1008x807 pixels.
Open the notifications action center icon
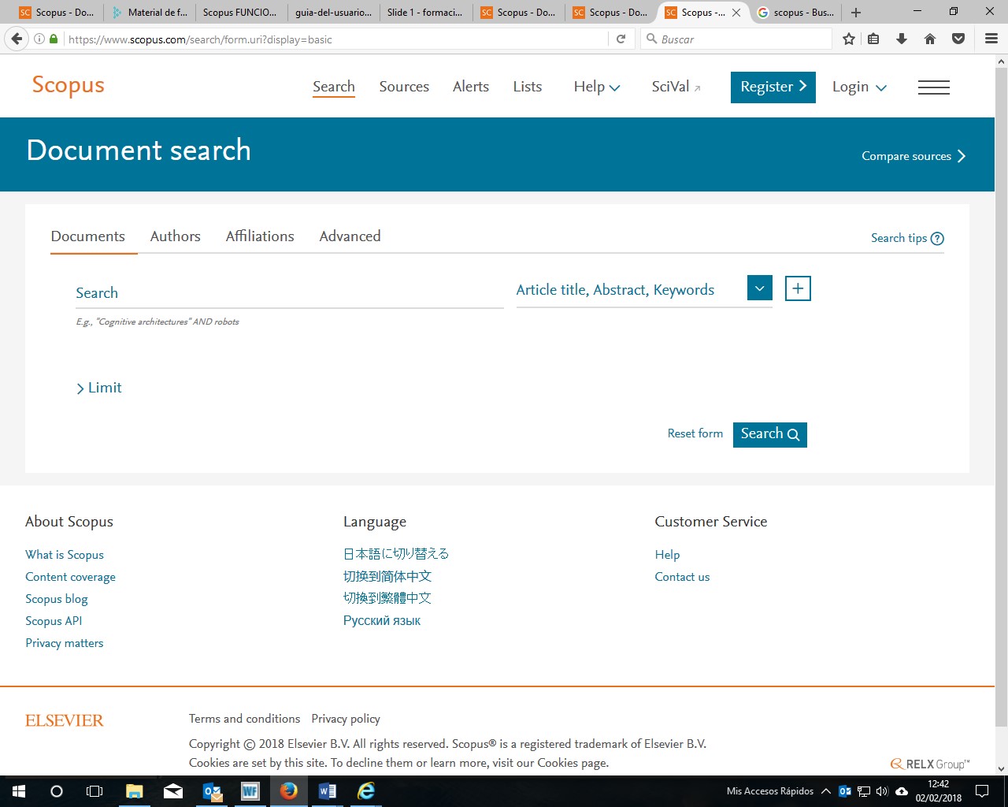(982, 791)
